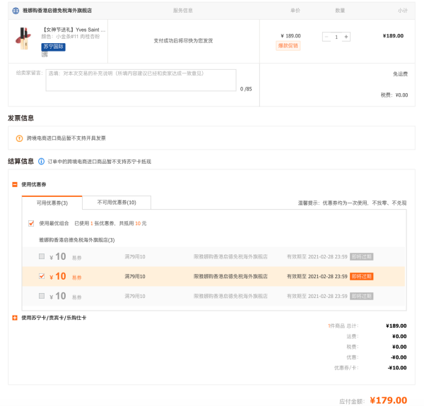This screenshot has width=424, height=406.
Task: Click the 雅娜购香港启德免税海外旗舰店(3) coupon group label
Action: [77, 240]
